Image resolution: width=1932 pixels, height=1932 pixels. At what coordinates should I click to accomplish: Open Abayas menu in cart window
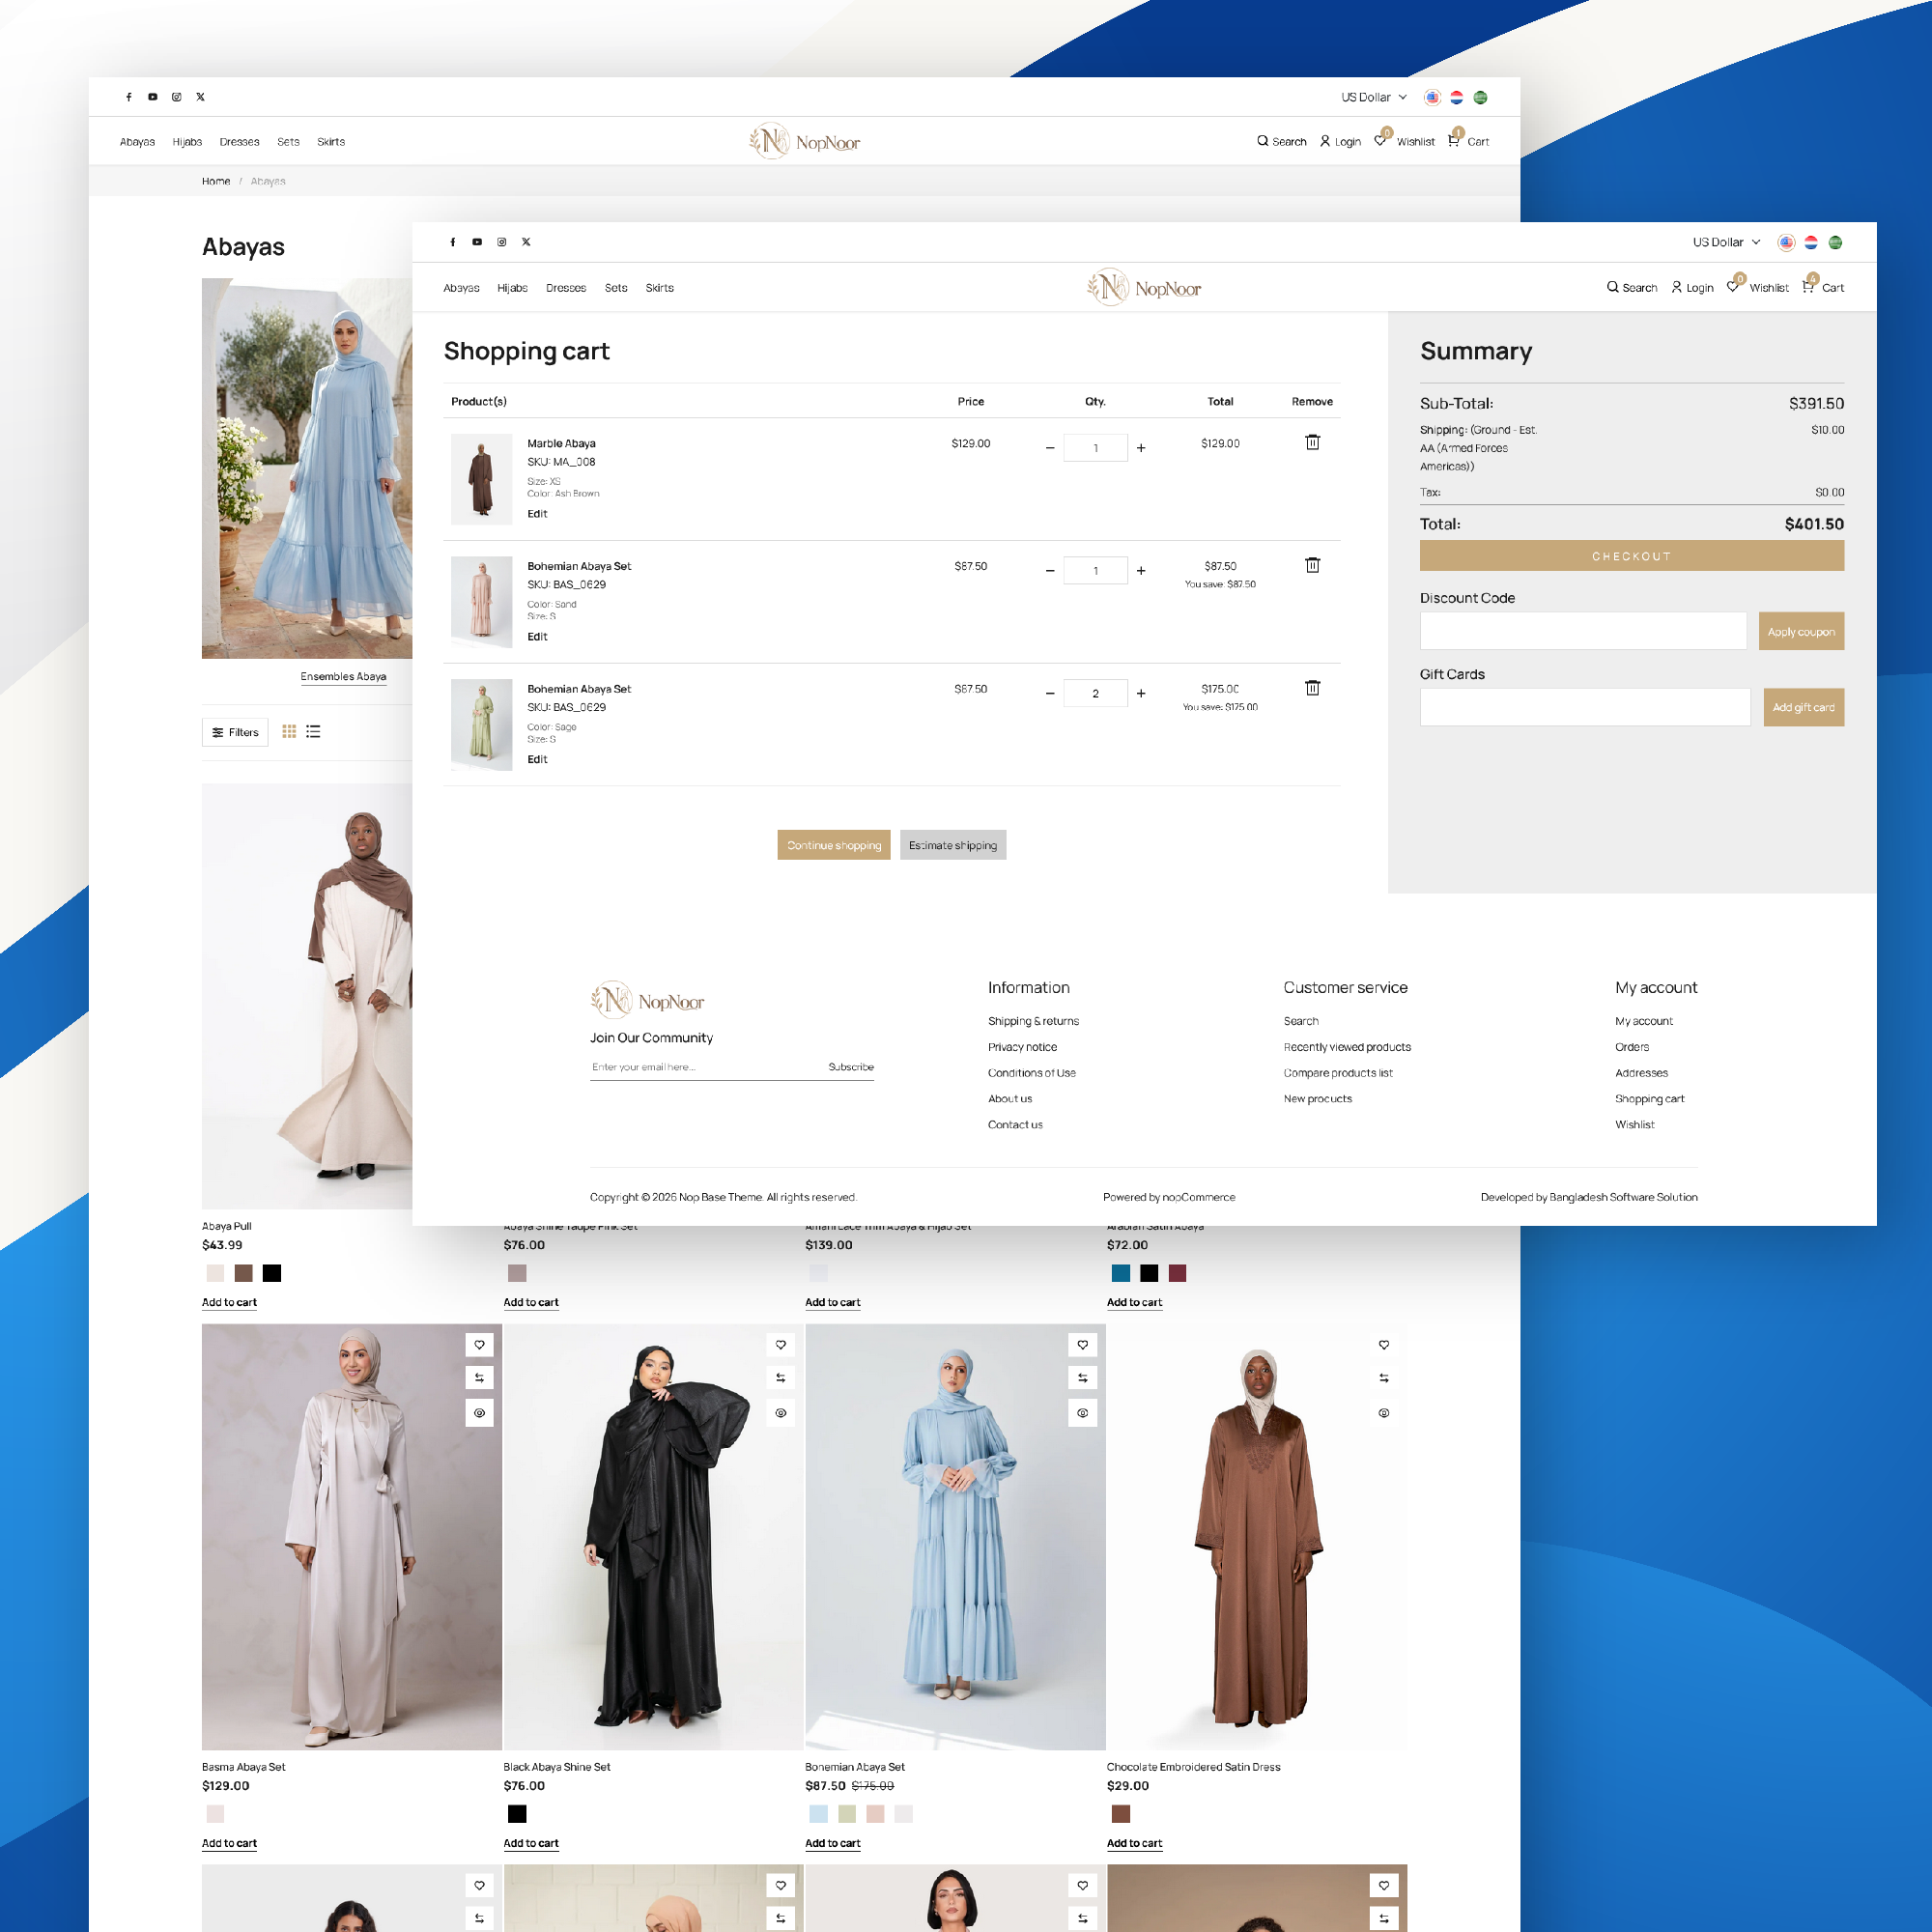tap(461, 288)
